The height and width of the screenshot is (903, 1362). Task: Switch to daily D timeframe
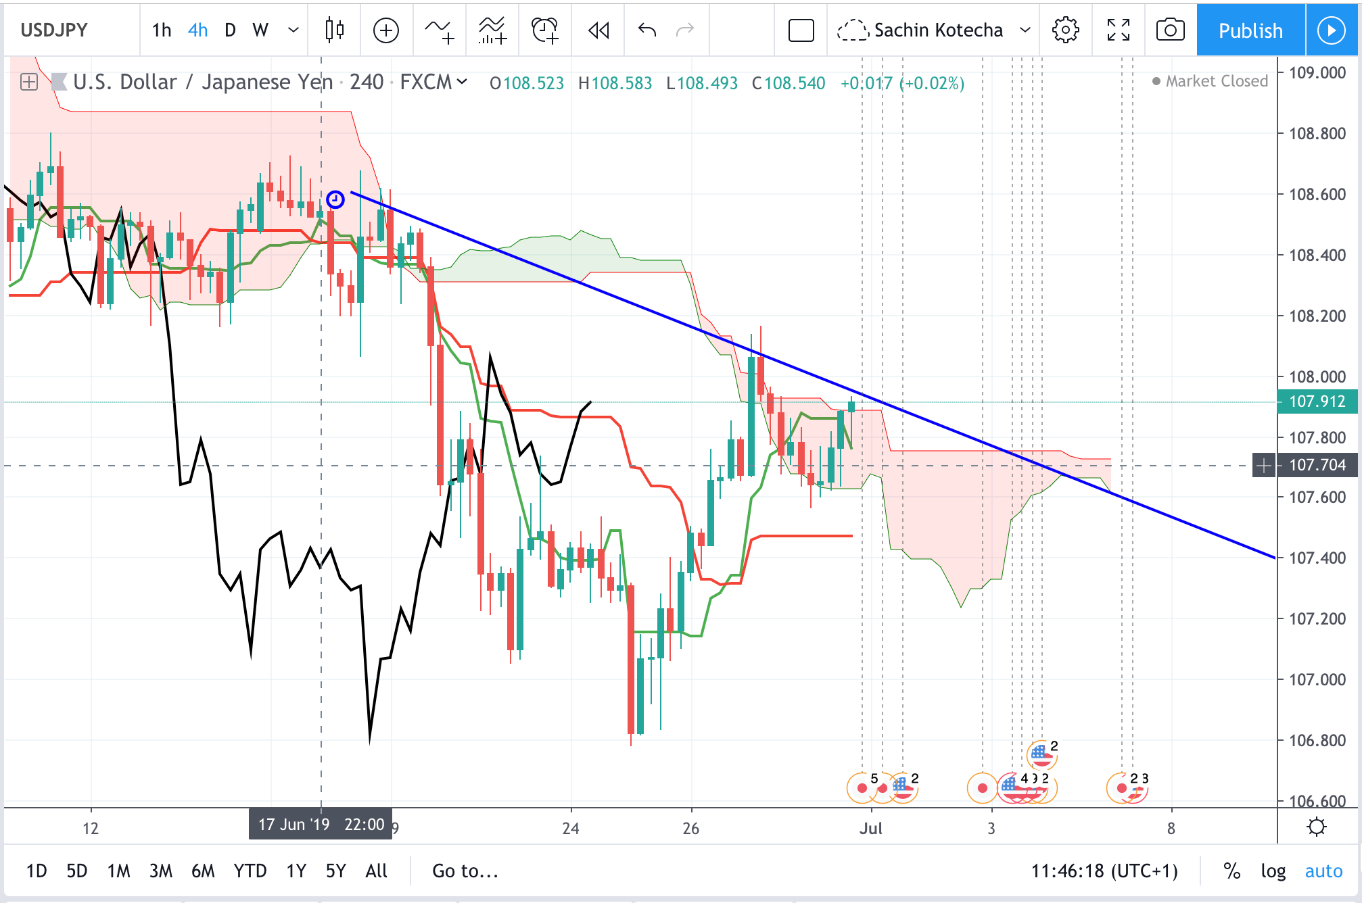click(230, 30)
